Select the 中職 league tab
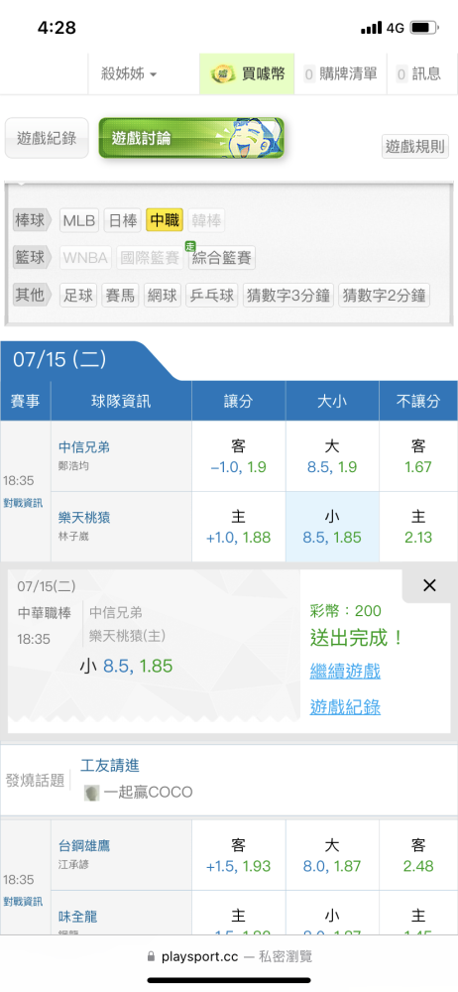The image size is (458, 992). (165, 221)
